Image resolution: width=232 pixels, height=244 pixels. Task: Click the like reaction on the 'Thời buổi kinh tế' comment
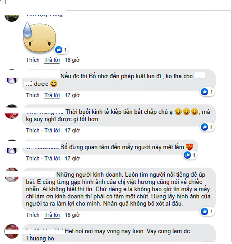pos(204,127)
